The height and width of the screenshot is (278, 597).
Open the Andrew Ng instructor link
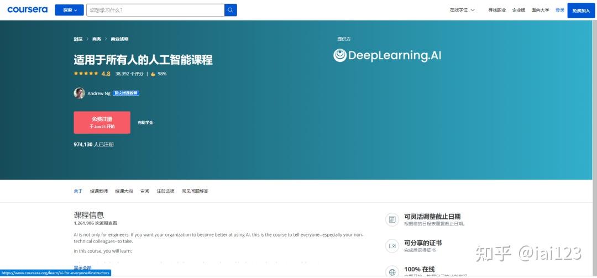point(99,93)
